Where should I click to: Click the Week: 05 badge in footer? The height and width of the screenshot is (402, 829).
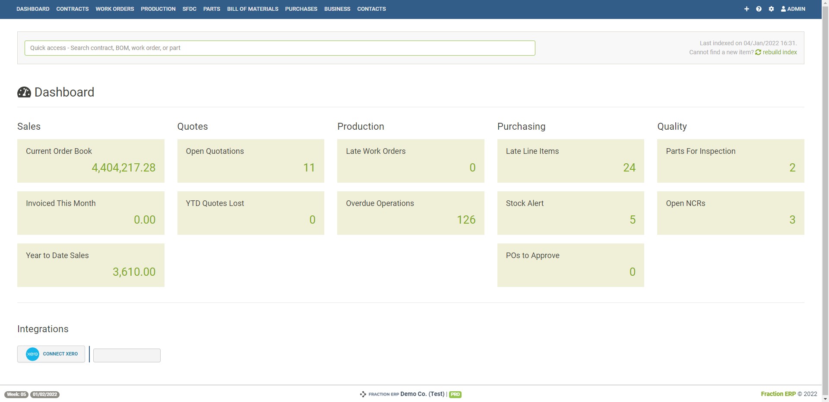click(x=16, y=394)
